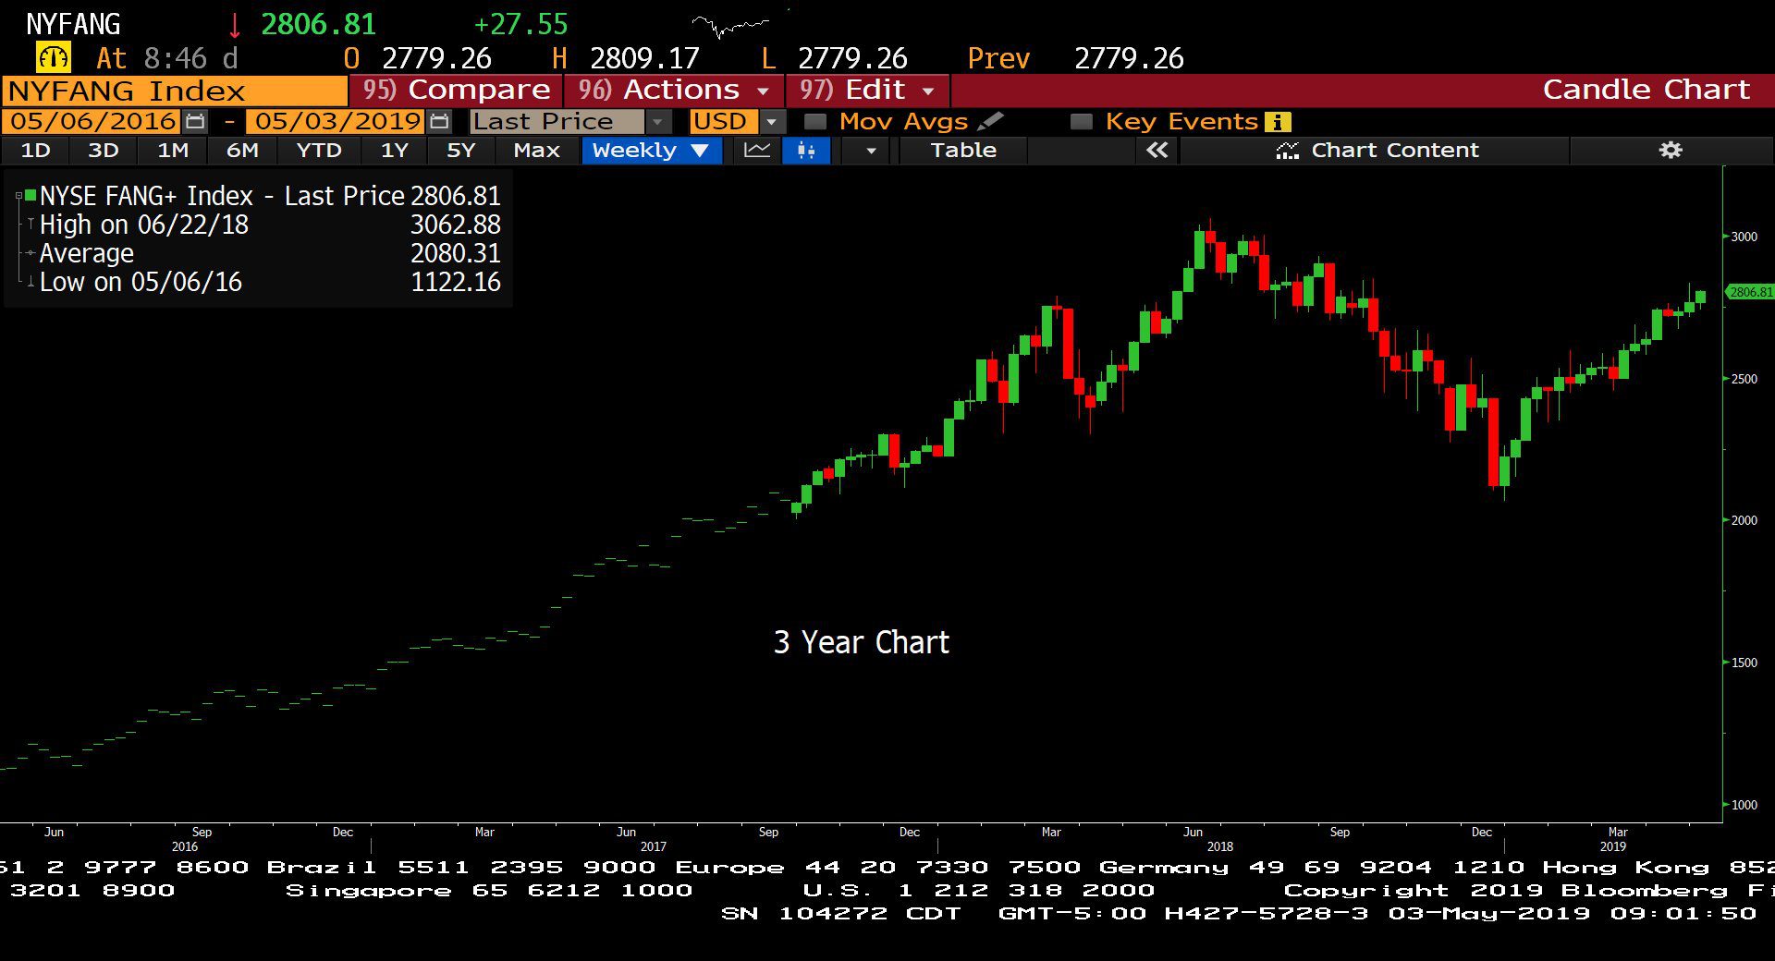Toggle the Mov Avgs checkbox
The height and width of the screenshot is (961, 1775).
(x=814, y=121)
